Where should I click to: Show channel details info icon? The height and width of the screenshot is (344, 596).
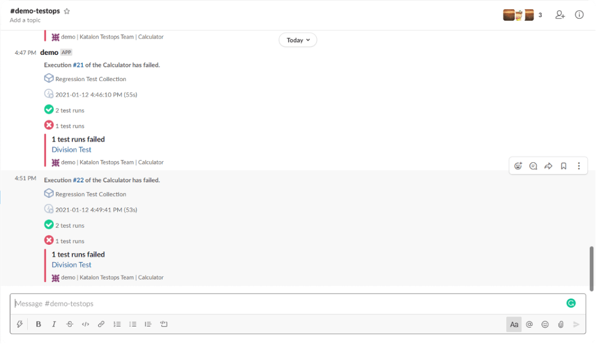point(579,15)
